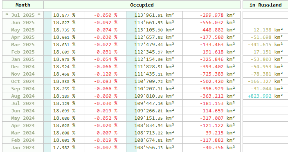288x152 pixels.
Task: Click the -341.615 km² Russland value
Action: point(265,45)
